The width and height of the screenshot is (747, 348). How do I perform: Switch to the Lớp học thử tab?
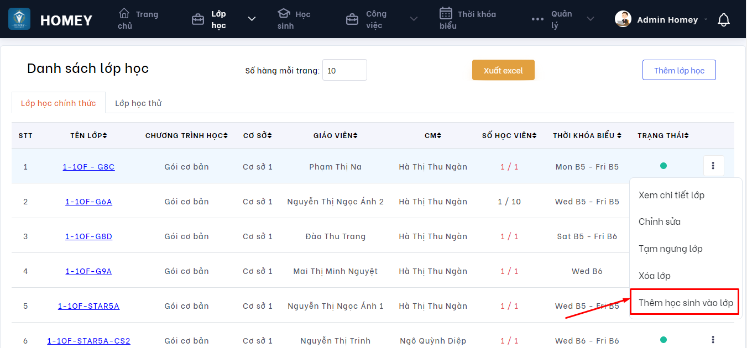[138, 103]
